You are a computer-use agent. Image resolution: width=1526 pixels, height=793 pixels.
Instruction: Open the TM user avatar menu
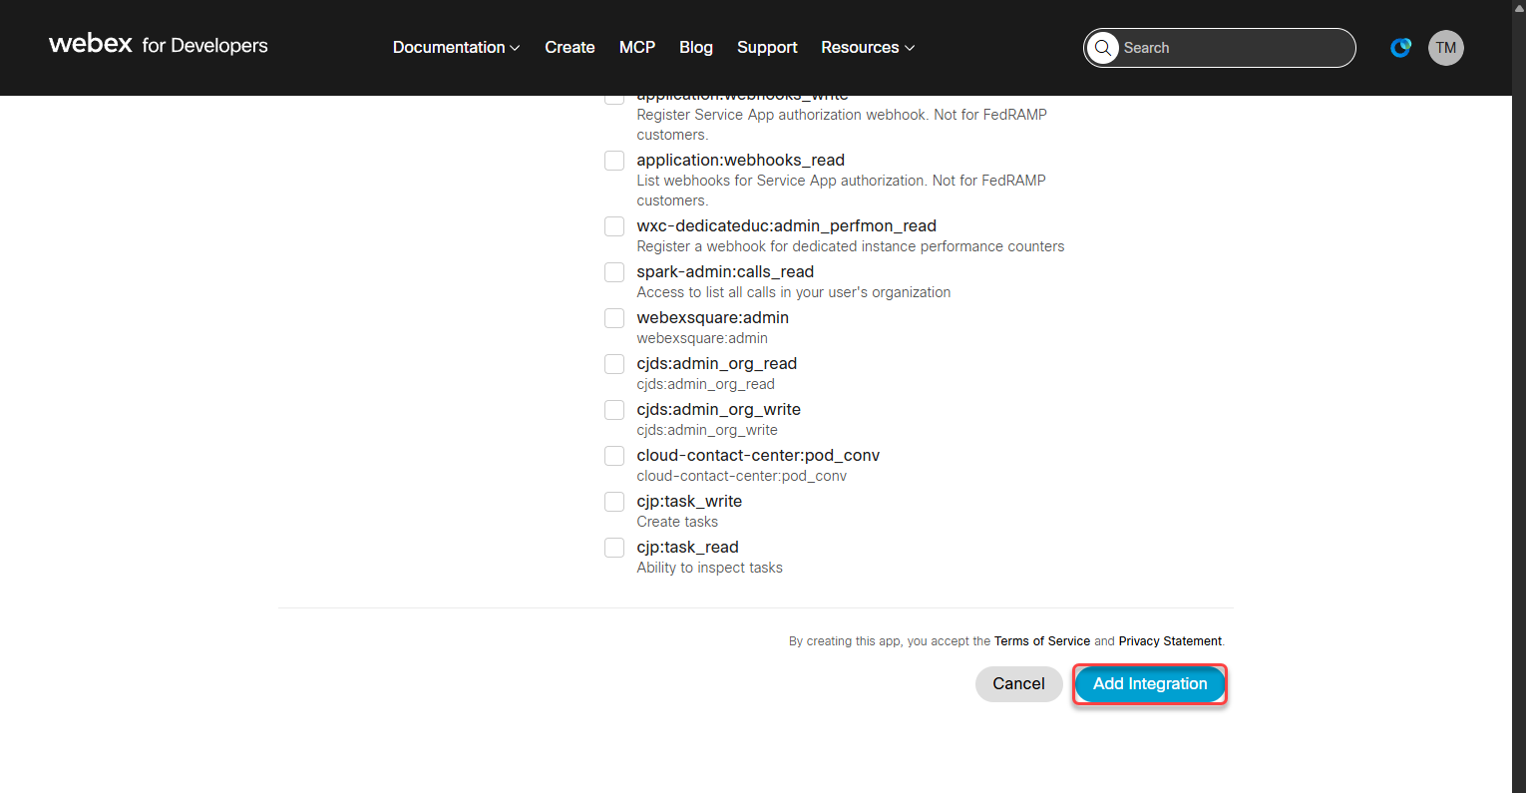click(1446, 48)
